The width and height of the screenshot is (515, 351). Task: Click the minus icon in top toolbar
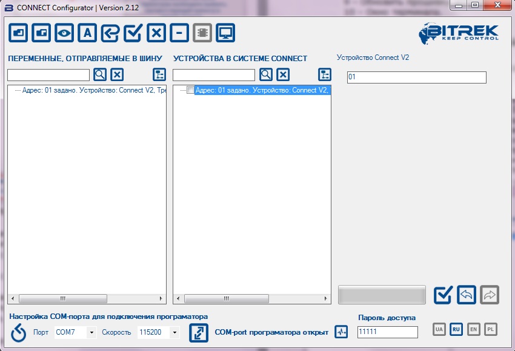pyautogui.click(x=179, y=33)
